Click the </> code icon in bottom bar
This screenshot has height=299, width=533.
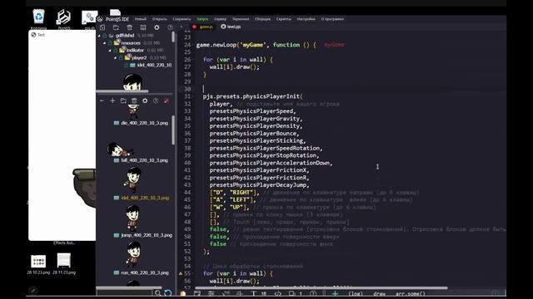[277, 294]
